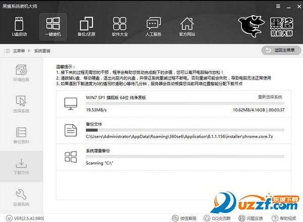
Task: Click the 温馨提示 heading
Action: click(x=66, y=67)
